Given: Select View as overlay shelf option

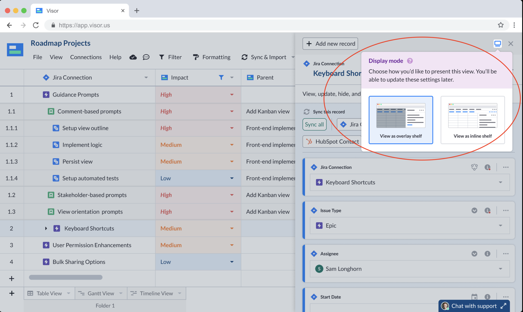Looking at the screenshot, I should [x=401, y=120].
